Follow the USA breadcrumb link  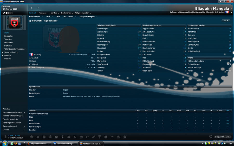pos(48,17)
